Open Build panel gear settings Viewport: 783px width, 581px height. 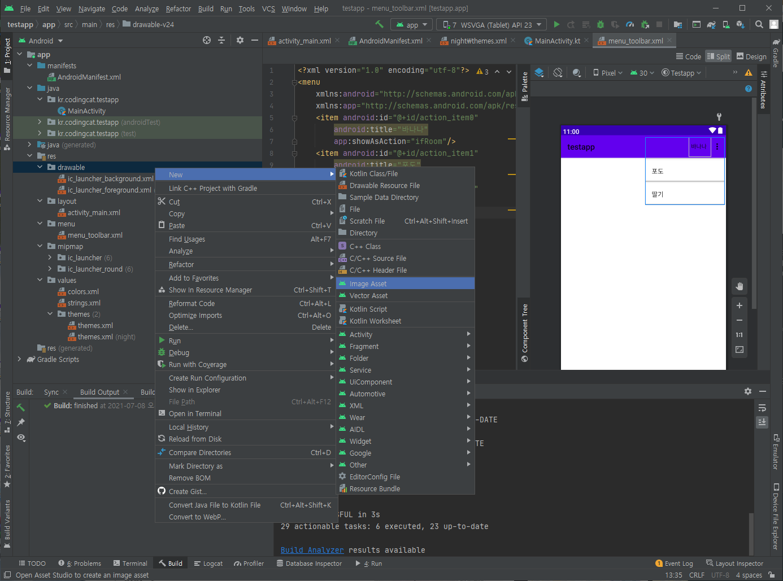pyautogui.click(x=748, y=391)
